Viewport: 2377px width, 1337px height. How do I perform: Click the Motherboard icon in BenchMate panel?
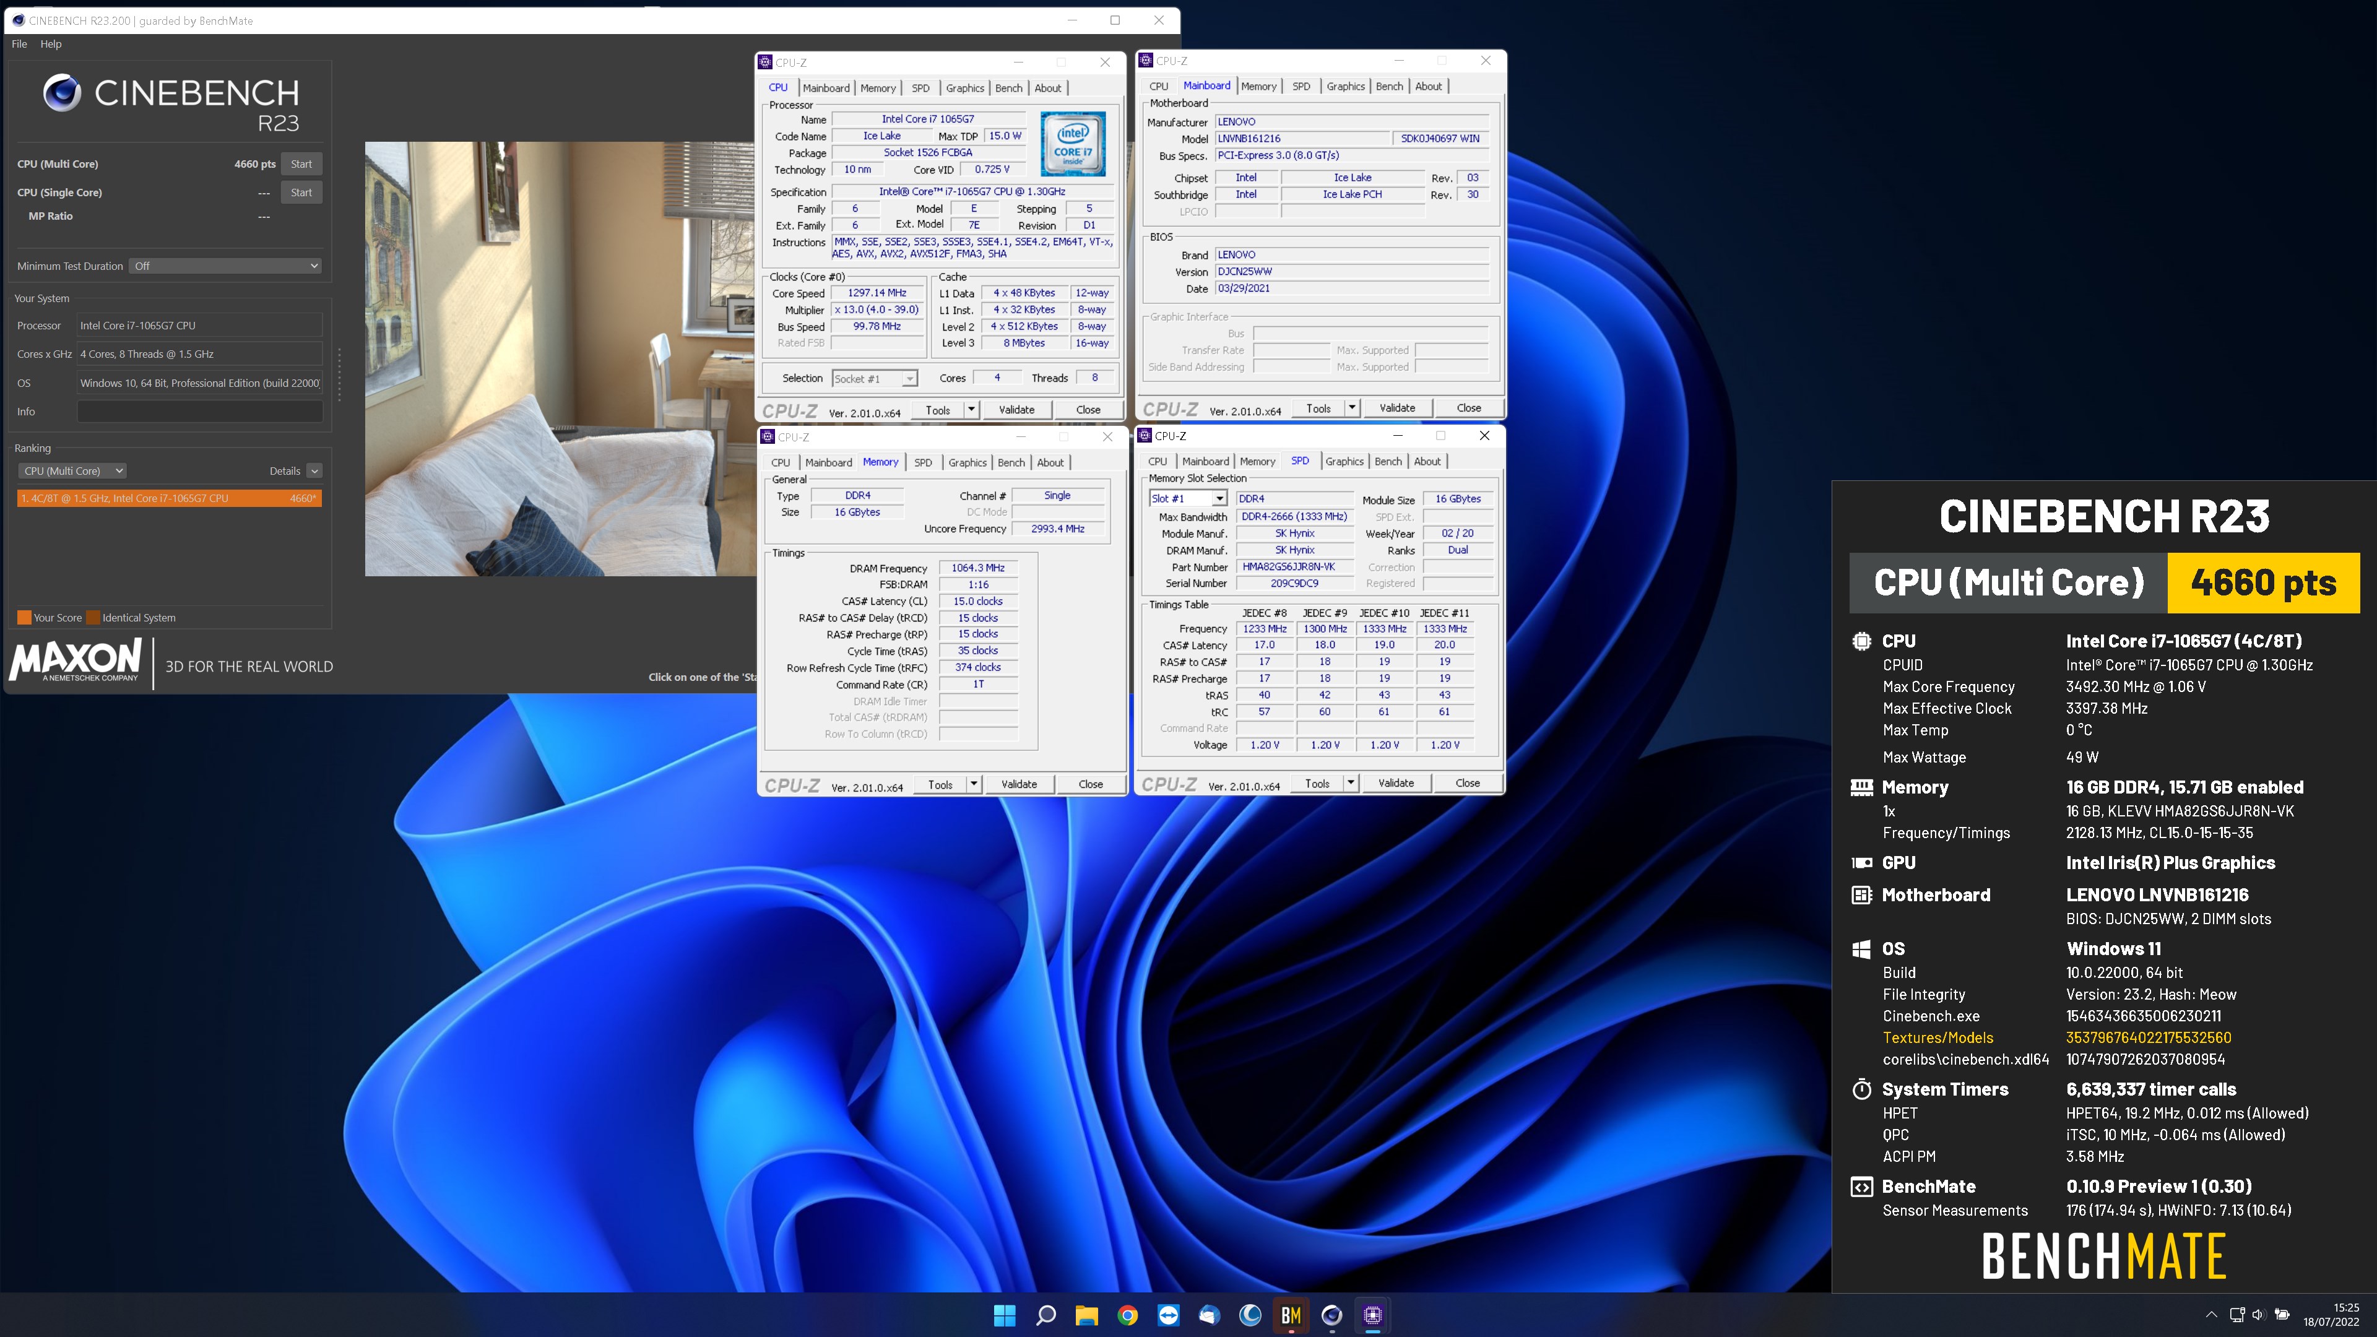coord(1861,895)
